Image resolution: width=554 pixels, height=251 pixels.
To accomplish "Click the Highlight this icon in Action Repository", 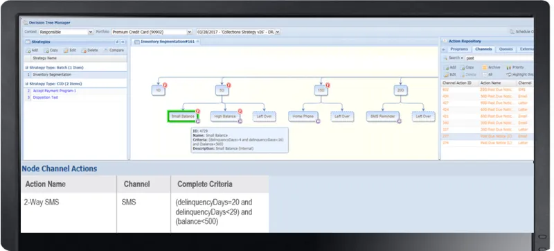I will [508, 75].
